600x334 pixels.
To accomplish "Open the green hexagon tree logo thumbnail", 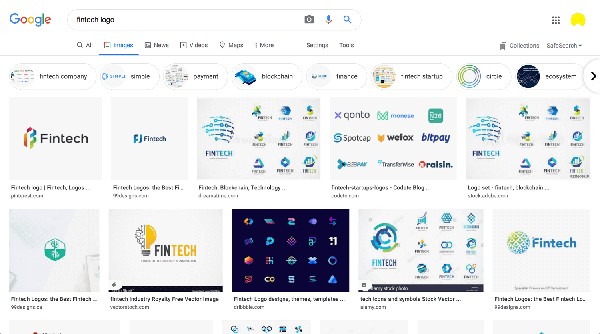I will click(x=54, y=250).
